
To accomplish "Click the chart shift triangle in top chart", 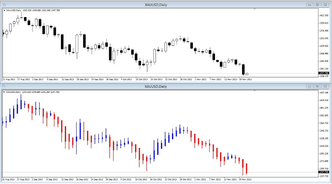I will coord(255,9).
